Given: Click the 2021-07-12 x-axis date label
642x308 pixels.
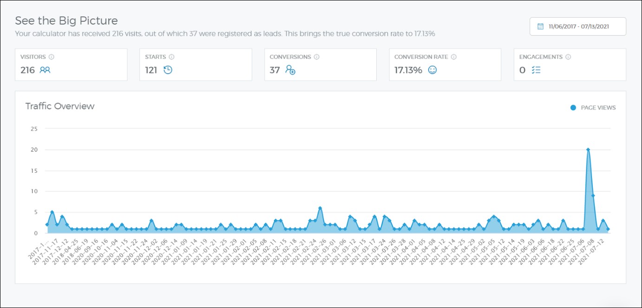Looking at the screenshot, I should click(x=596, y=249).
